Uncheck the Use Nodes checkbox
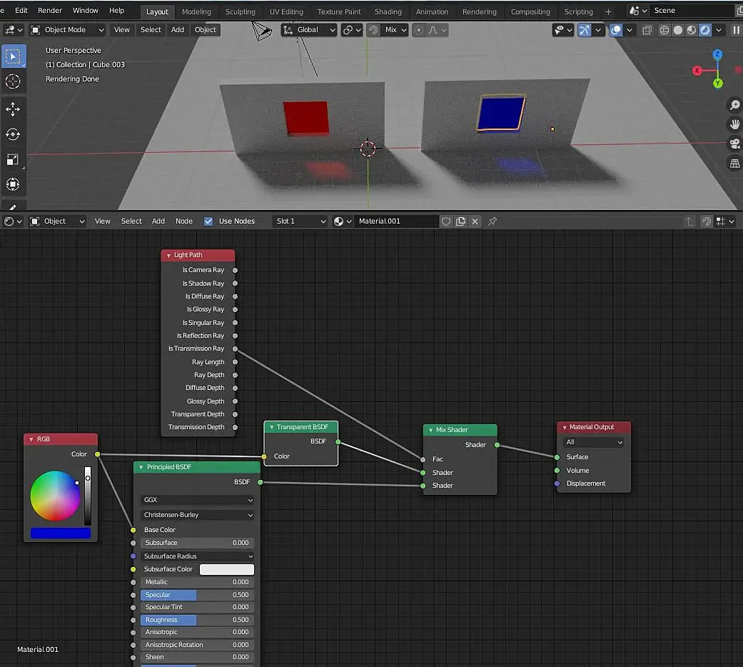The width and height of the screenshot is (743, 667). [208, 221]
